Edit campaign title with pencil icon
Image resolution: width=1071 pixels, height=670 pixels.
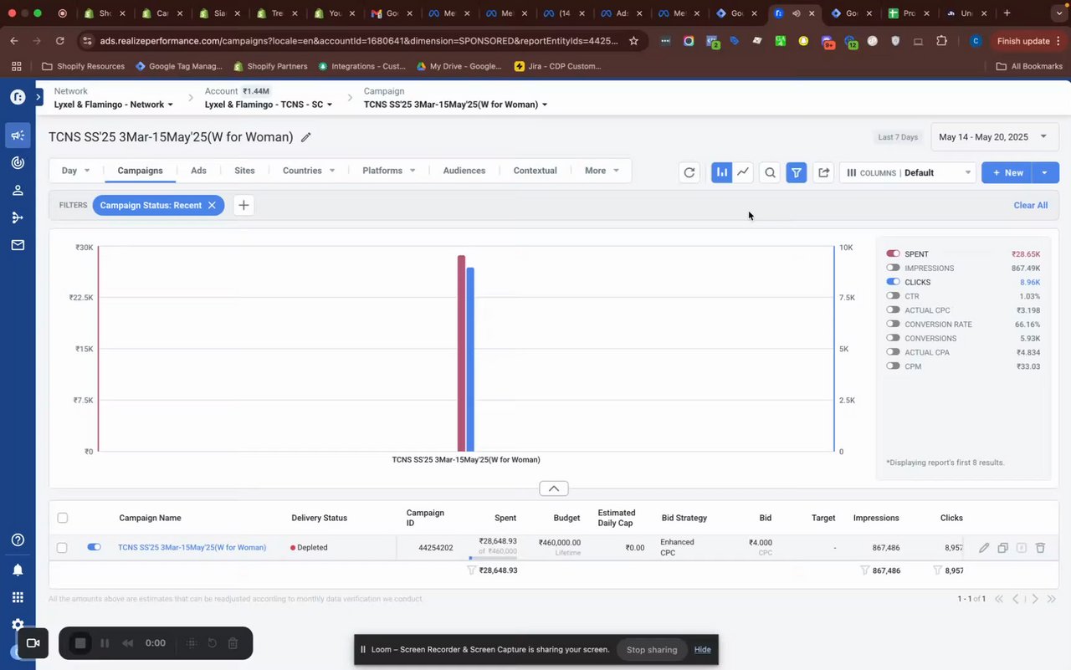(x=306, y=137)
